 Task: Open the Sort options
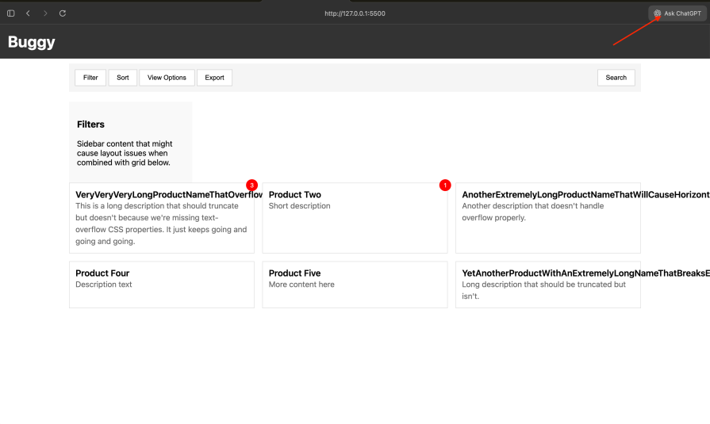pos(123,78)
